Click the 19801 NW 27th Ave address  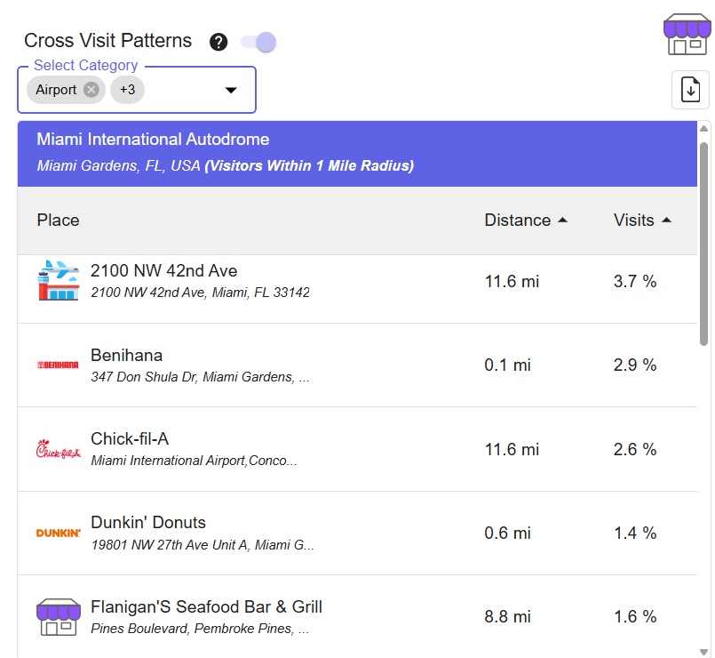[203, 545]
